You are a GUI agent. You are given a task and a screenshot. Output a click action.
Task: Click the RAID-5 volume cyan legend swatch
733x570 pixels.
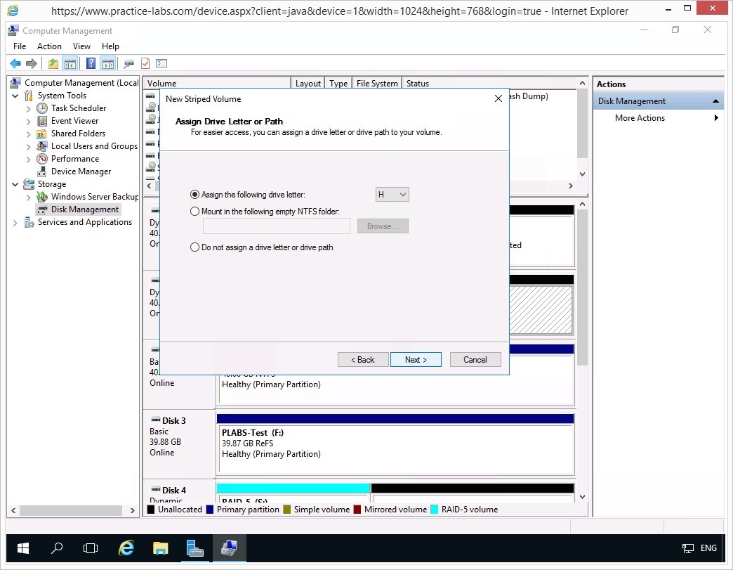pyautogui.click(x=435, y=510)
